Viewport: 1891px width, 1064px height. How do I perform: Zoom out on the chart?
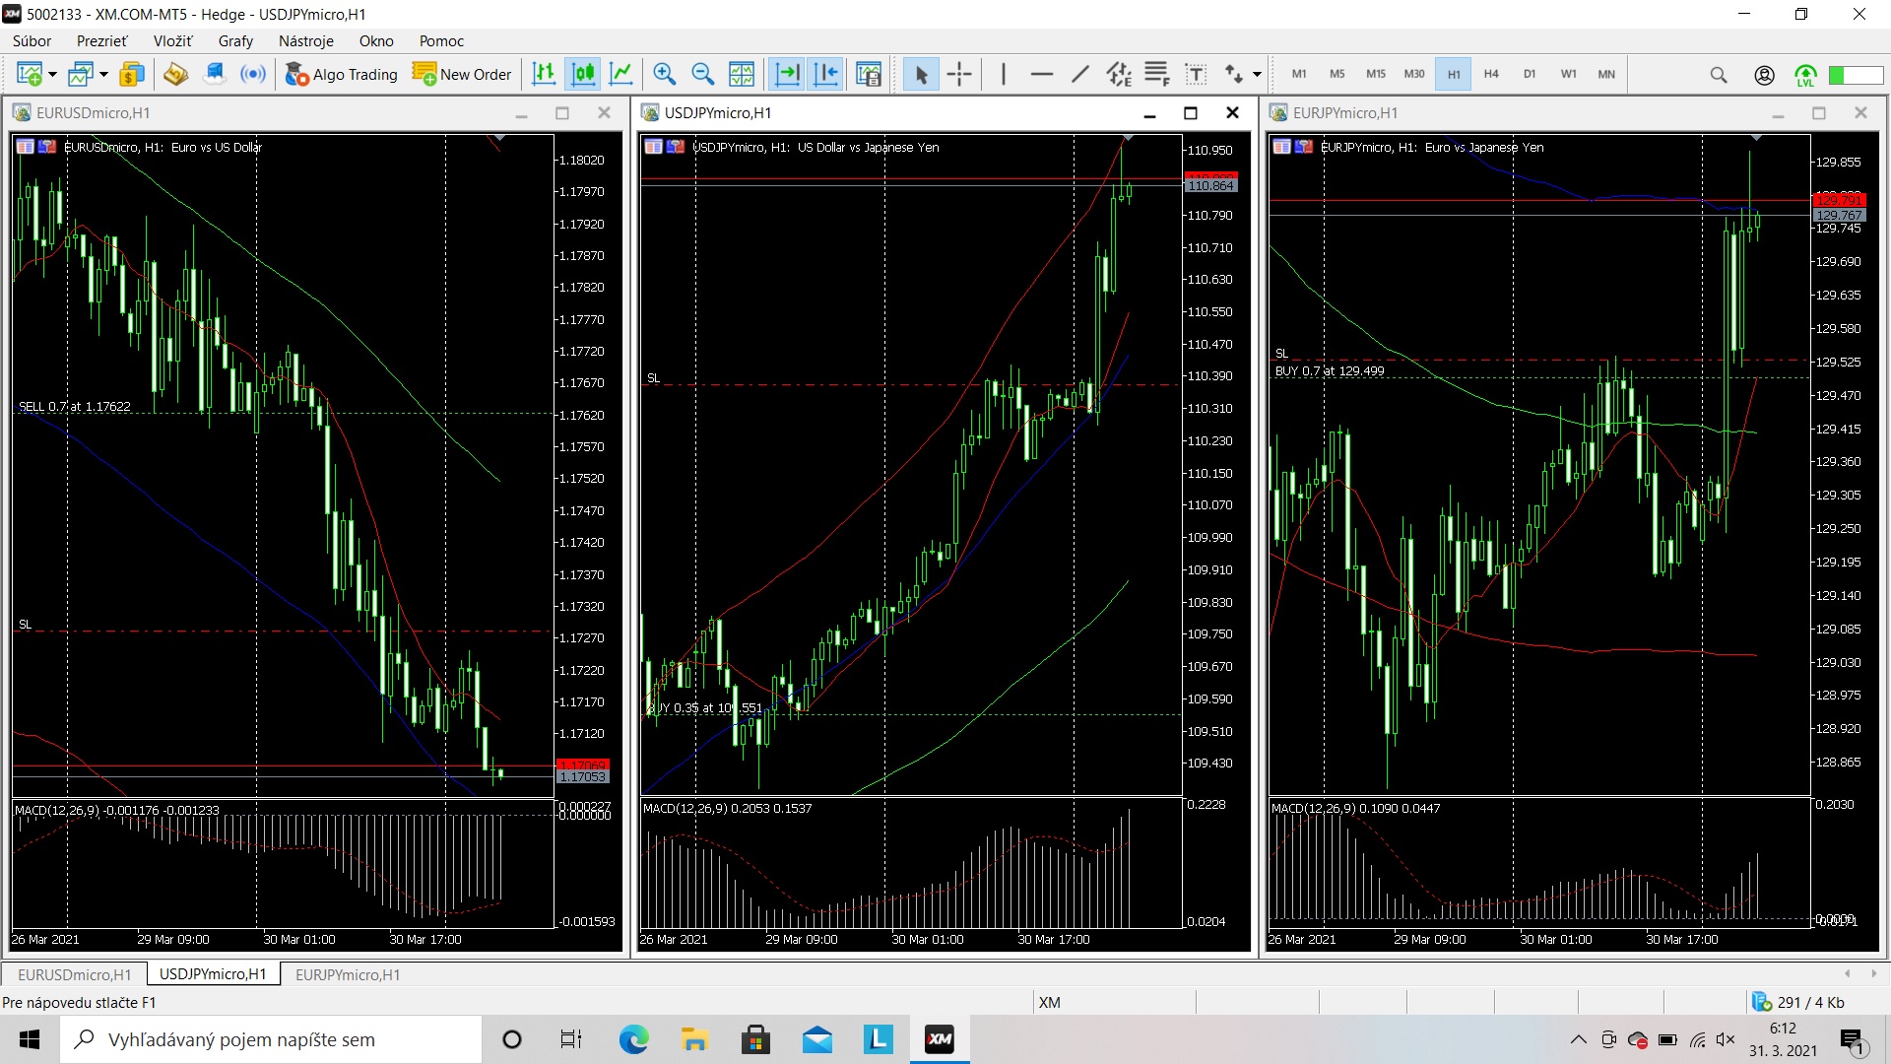(703, 74)
